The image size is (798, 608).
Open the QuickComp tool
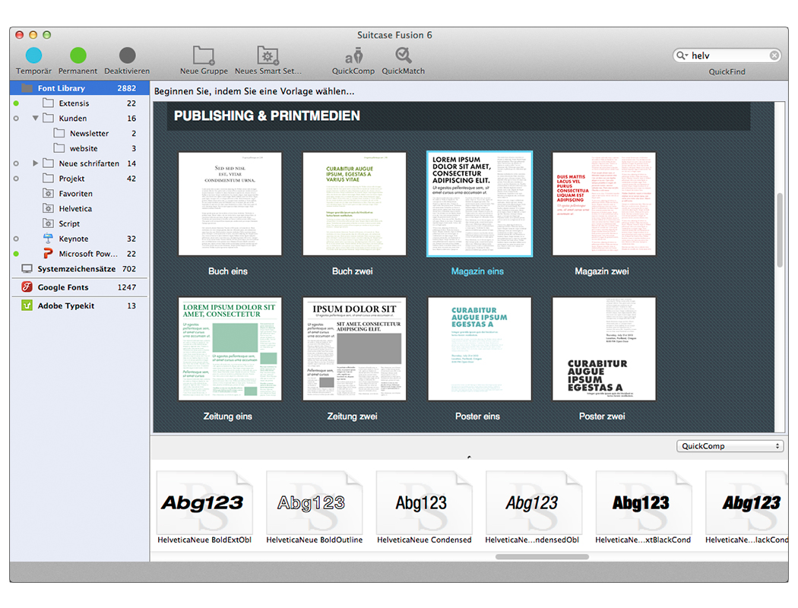point(353,55)
